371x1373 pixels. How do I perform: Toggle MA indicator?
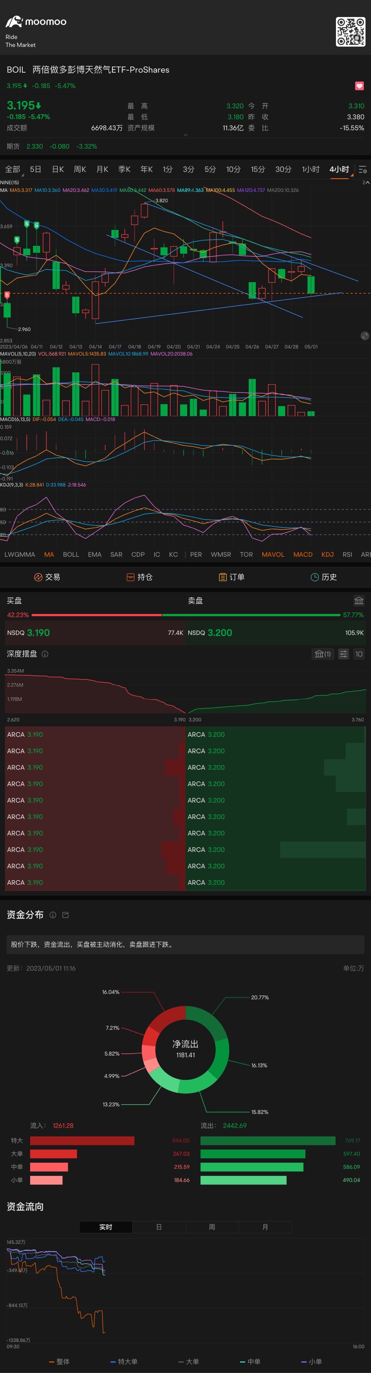pos(49,554)
